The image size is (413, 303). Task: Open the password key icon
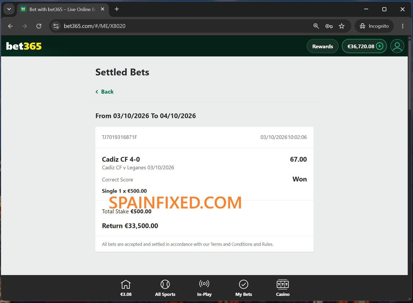click(x=329, y=26)
